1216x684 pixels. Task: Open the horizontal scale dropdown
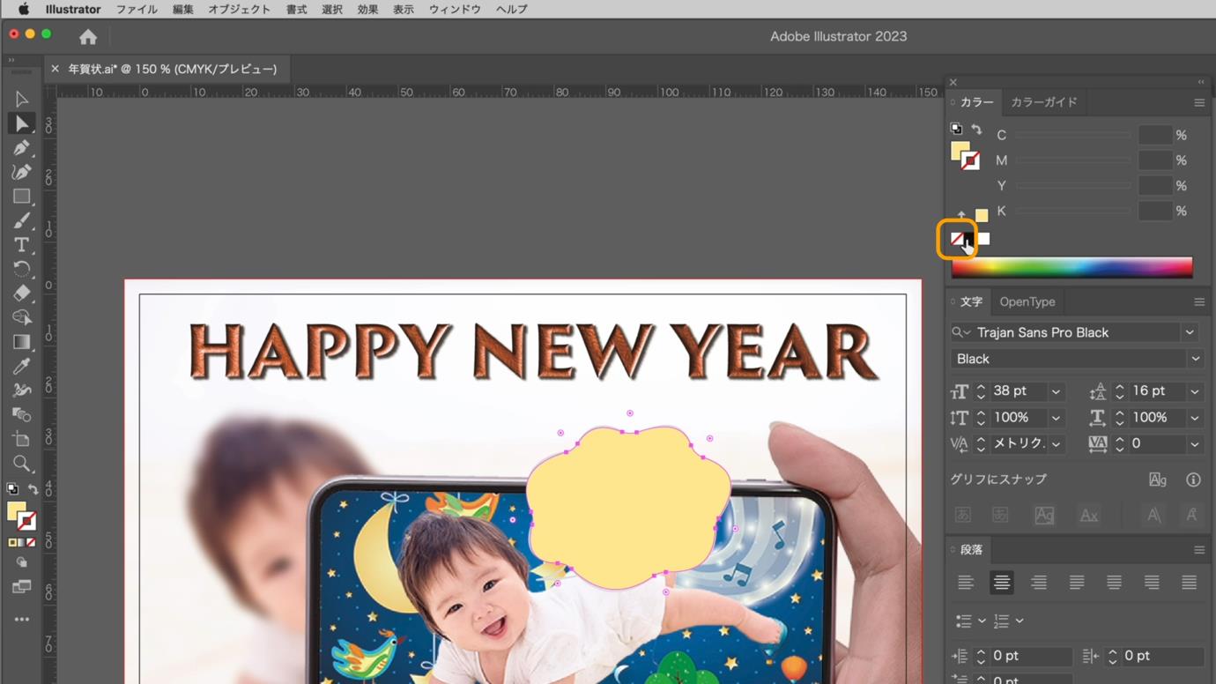[x=1195, y=418]
